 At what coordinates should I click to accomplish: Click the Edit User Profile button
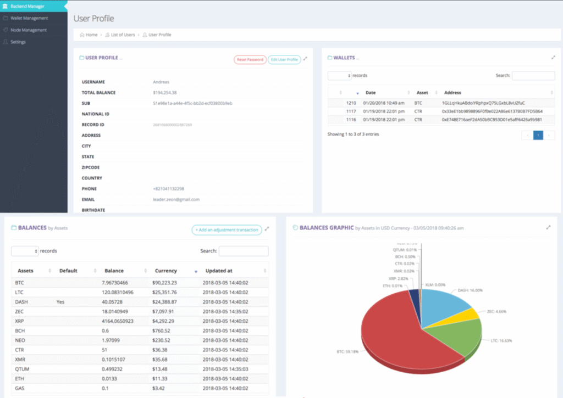pyautogui.click(x=284, y=59)
